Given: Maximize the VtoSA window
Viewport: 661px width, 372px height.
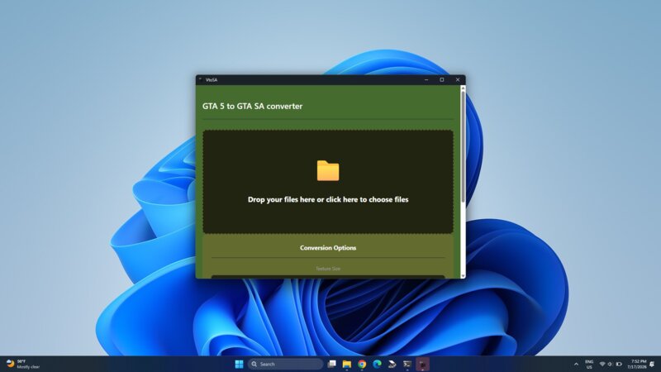Looking at the screenshot, I should [442, 79].
